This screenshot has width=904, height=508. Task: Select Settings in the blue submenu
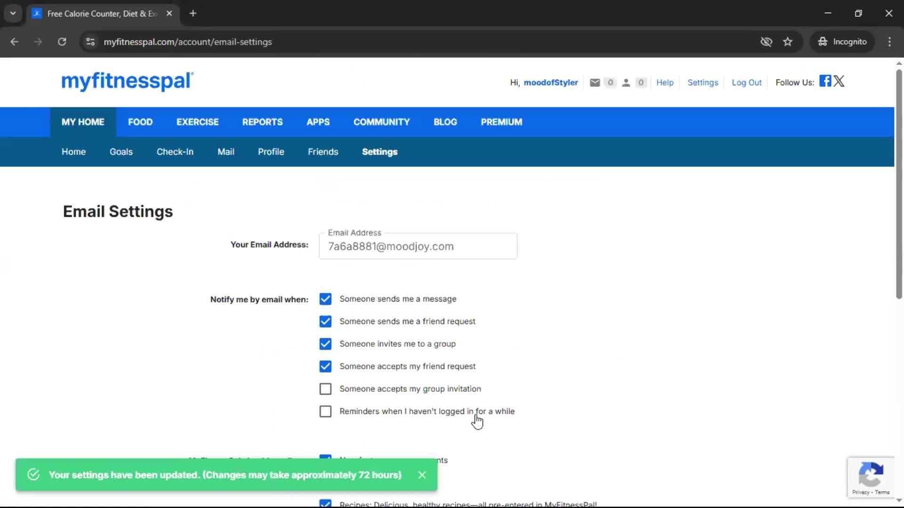(x=379, y=152)
